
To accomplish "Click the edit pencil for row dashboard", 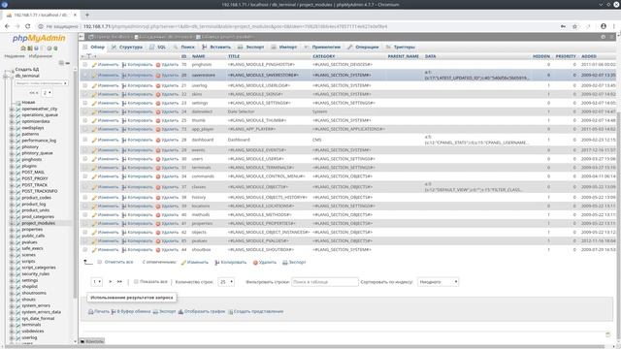I will pyautogui.click(x=94, y=140).
